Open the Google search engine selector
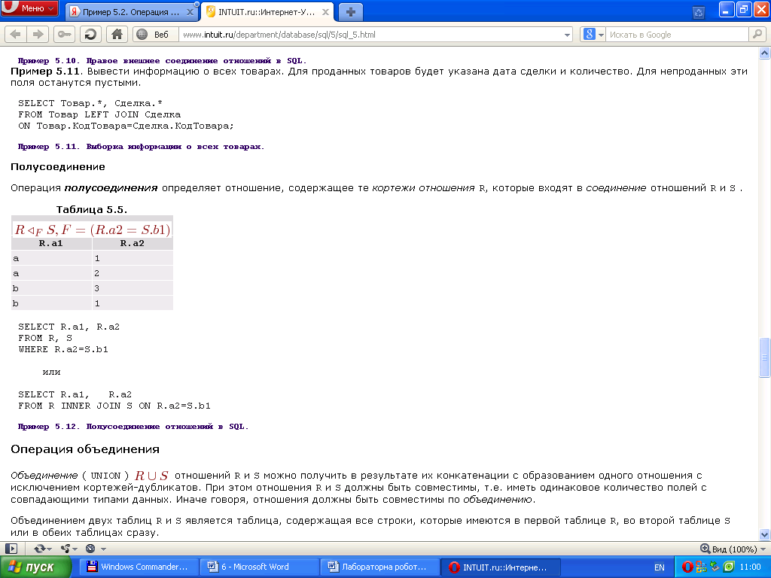771x578 pixels. (x=594, y=34)
